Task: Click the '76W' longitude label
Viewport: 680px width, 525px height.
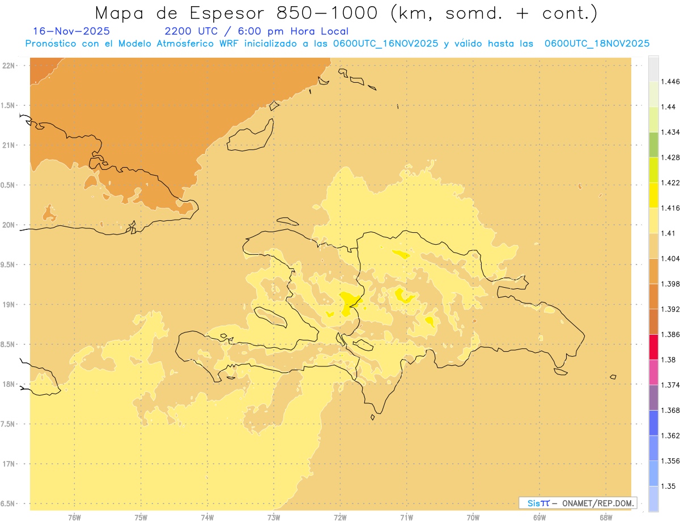Action: click(74, 518)
